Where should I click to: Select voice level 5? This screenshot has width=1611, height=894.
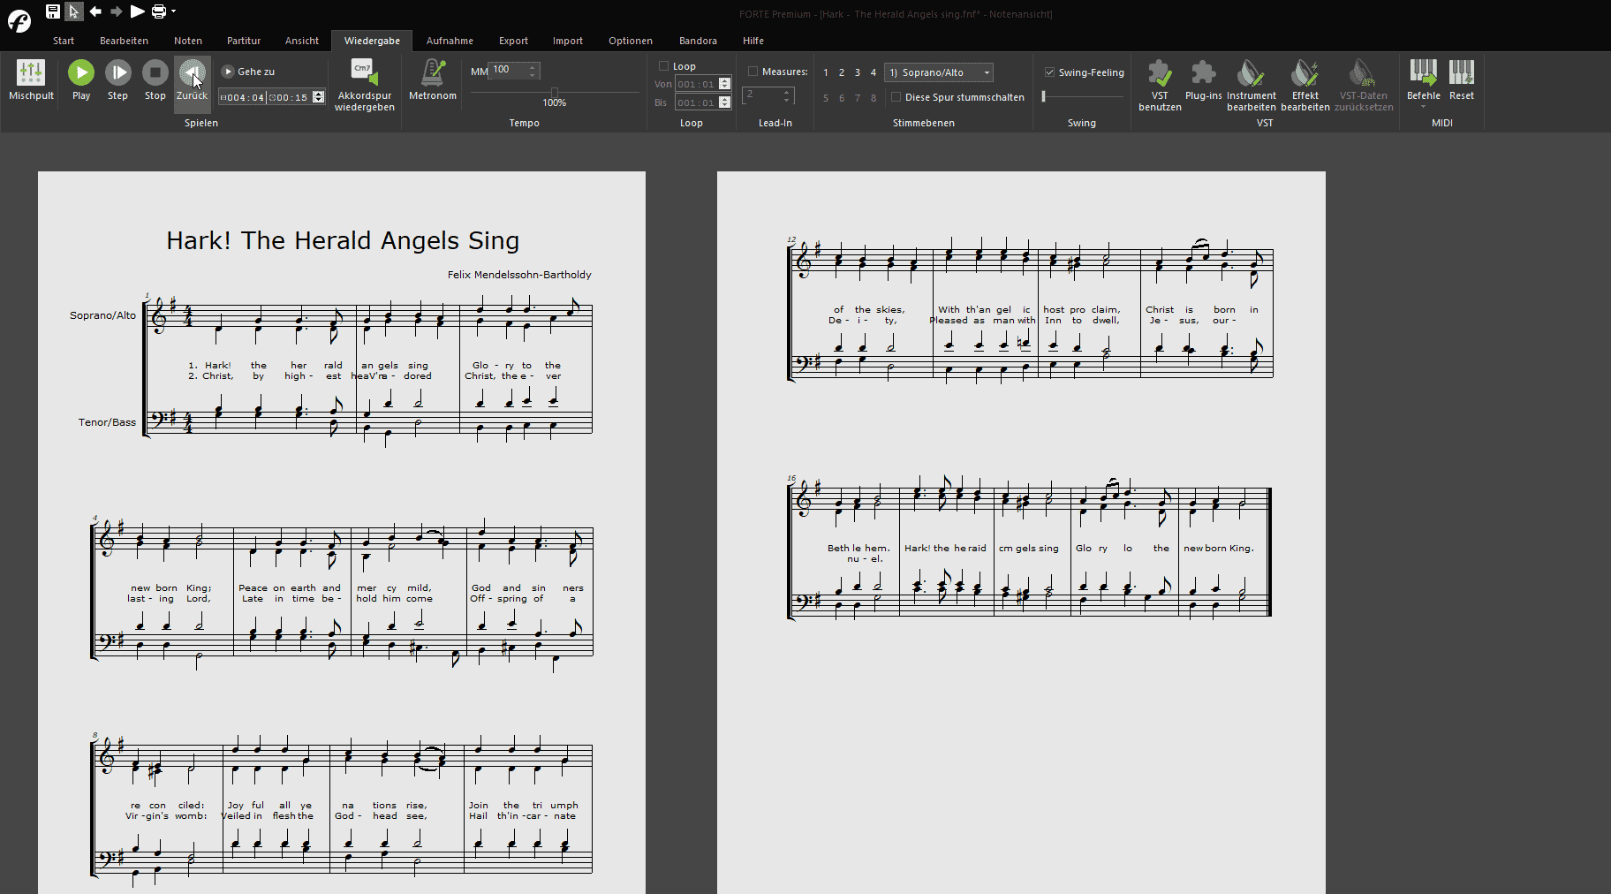point(826,98)
